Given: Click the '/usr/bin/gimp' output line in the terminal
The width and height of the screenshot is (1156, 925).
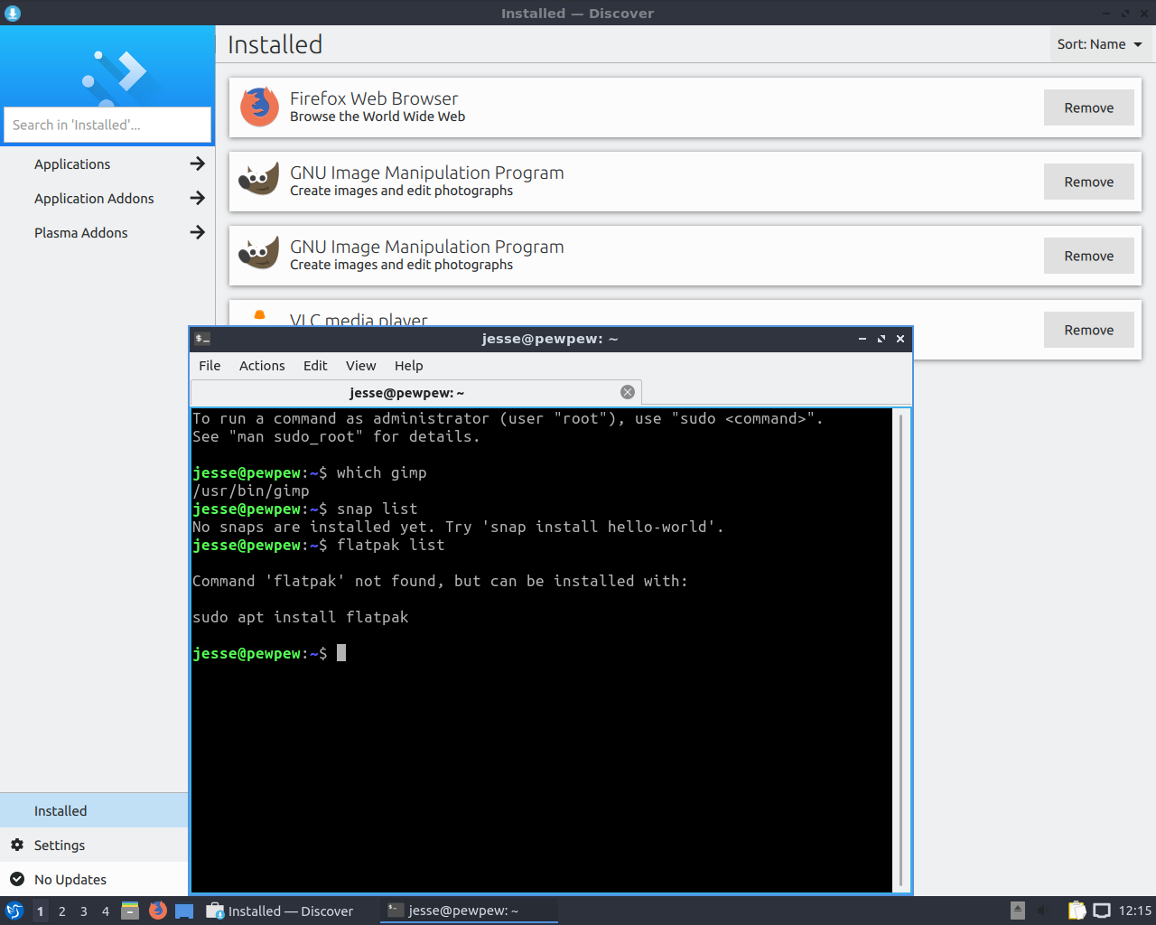Looking at the screenshot, I should pos(251,491).
